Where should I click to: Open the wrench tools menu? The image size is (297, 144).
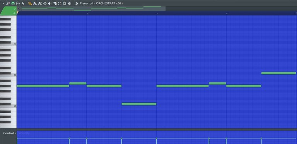[x=8, y=3]
